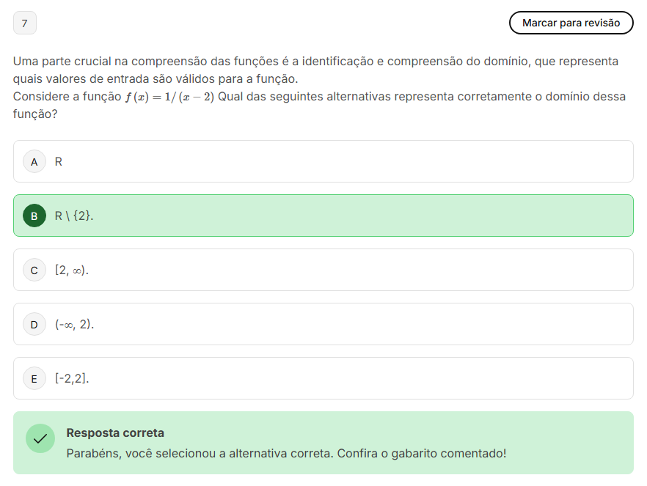The image size is (647, 486).
Task: Click the green checkmark icon
Action: [x=40, y=438]
